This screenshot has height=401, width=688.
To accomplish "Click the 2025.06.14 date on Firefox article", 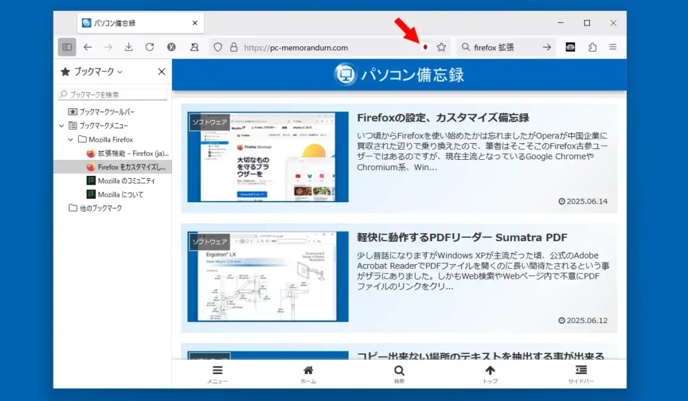I will [x=583, y=202].
